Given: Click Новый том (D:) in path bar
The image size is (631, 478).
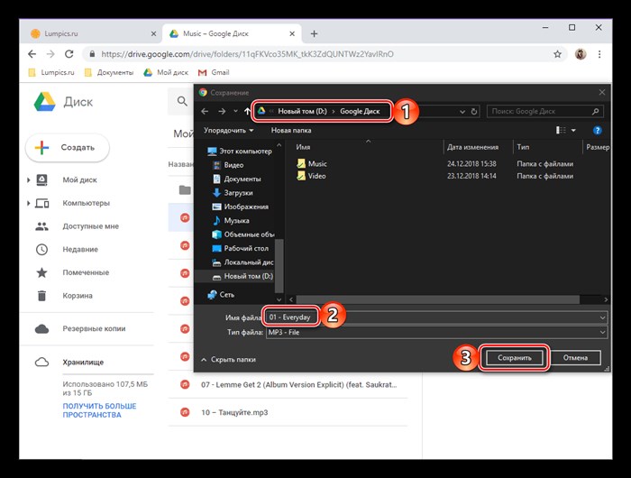Looking at the screenshot, I should (302, 111).
